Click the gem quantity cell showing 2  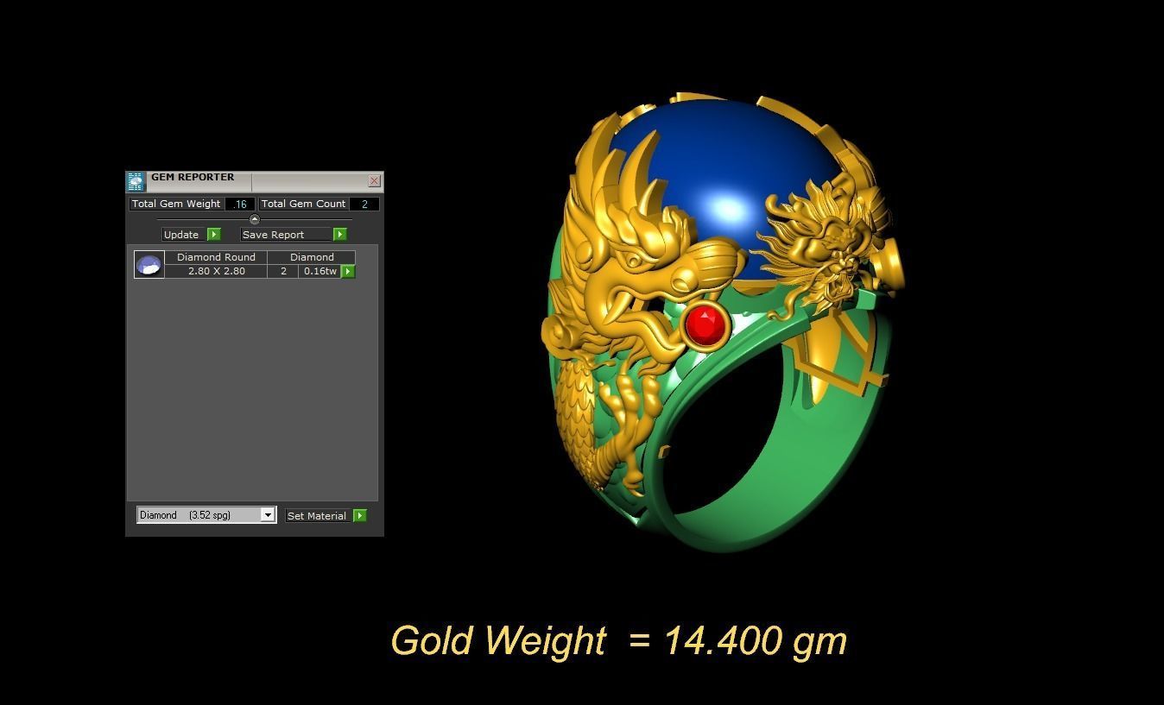click(283, 271)
